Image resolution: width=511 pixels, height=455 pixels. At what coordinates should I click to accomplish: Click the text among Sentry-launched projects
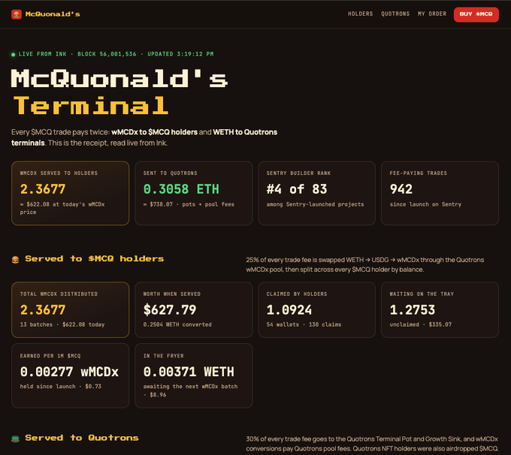[x=315, y=204]
